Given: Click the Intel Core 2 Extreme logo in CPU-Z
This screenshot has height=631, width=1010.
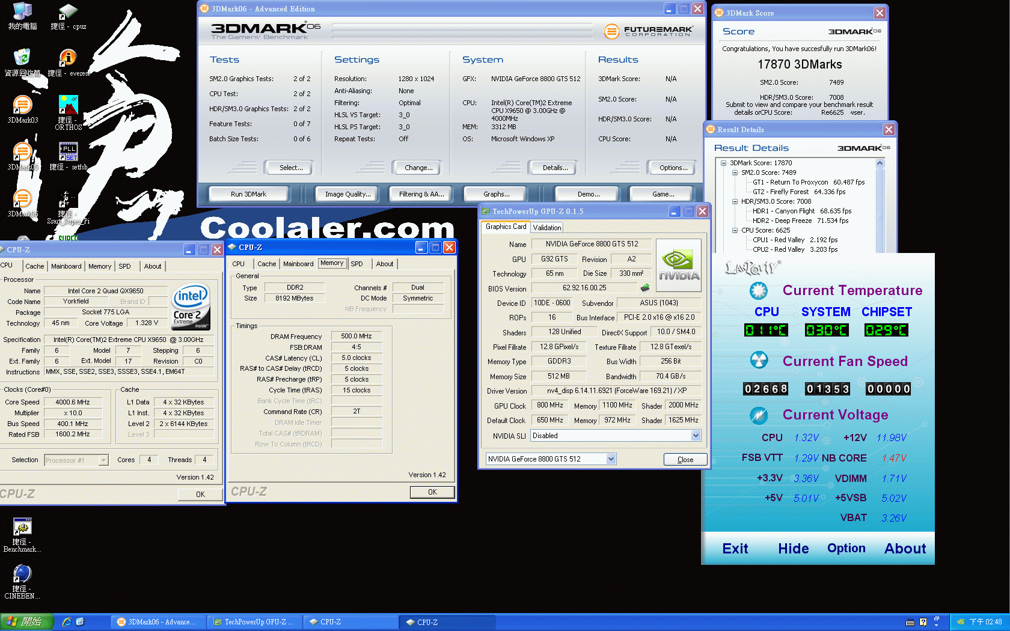Looking at the screenshot, I should tap(191, 306).
